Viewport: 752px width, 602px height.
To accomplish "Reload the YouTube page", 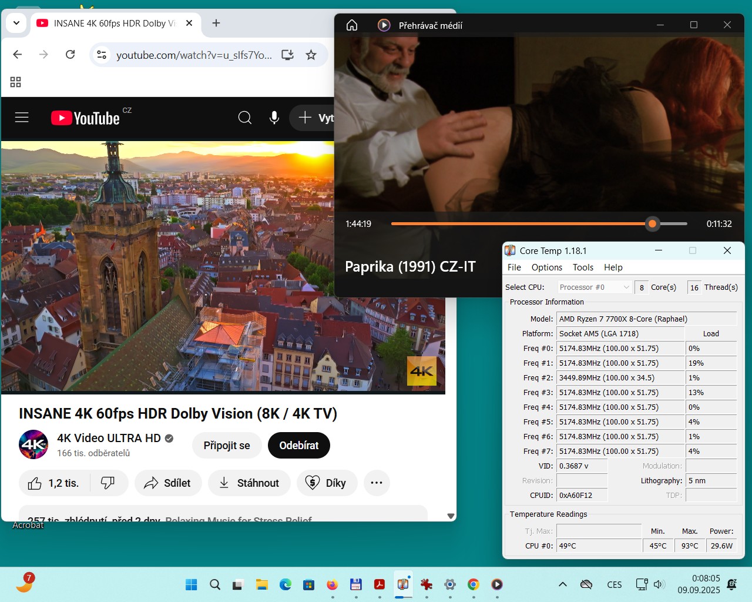I will pos(70,55).
